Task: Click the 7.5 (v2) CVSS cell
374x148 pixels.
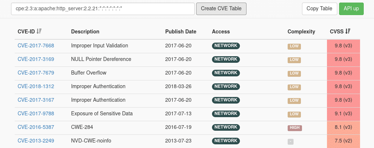Action: (344, 141)
